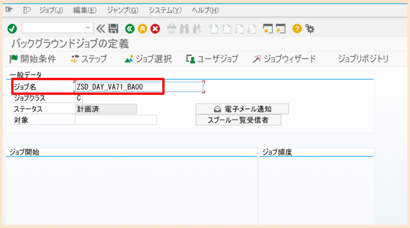Open the ヘルプ(H) menu
Viewport: 410px width, 228px height.
(x=205, y=10)
